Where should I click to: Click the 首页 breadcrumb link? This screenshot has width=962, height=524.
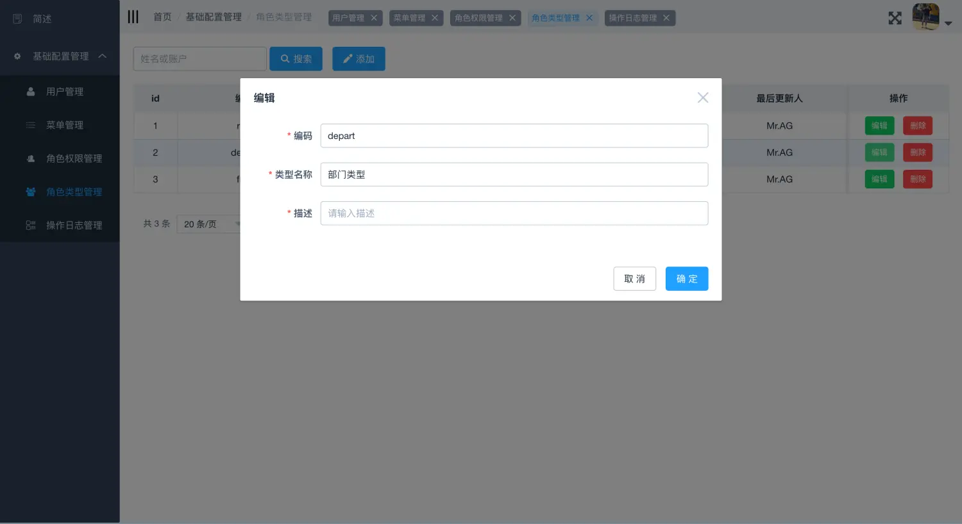pos(162,17)
